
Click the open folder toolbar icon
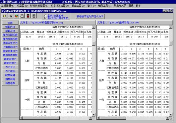coord(5,16)
